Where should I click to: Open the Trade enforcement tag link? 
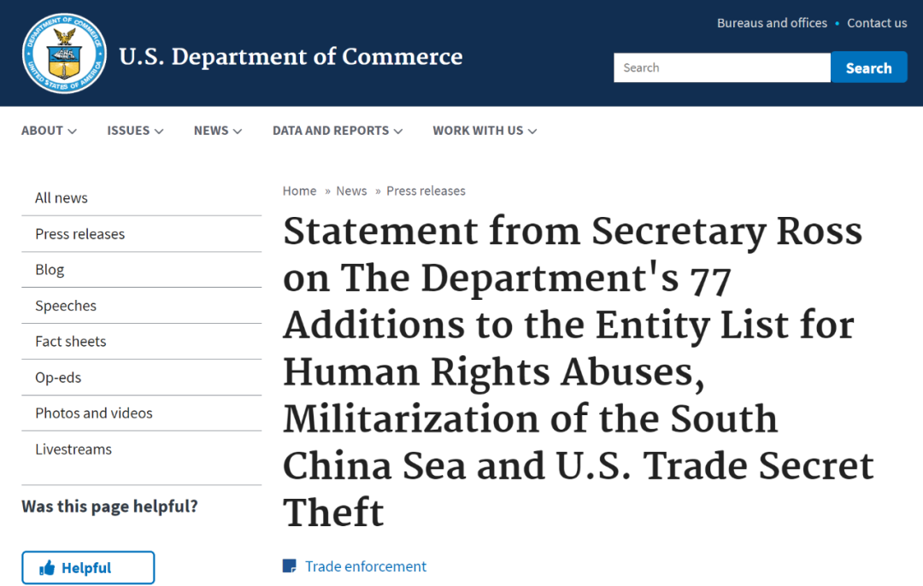(366, 566)
